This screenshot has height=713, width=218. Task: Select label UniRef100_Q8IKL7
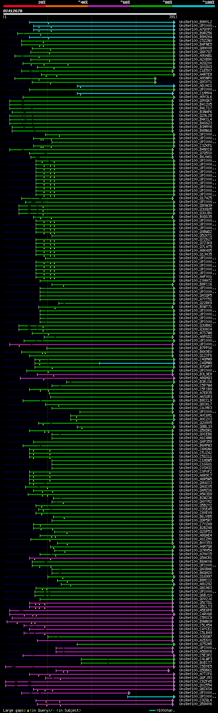pyautogui.click(x=196, y=404)
